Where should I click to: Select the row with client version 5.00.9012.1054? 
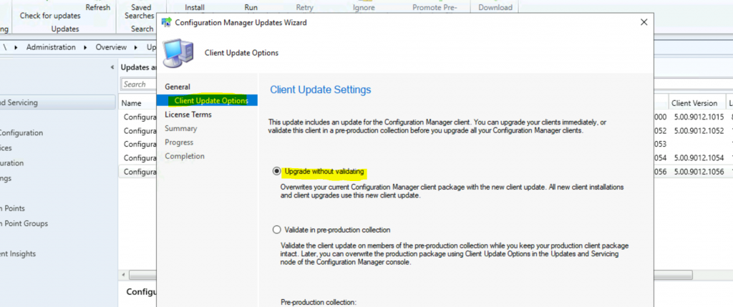(699, 158)
